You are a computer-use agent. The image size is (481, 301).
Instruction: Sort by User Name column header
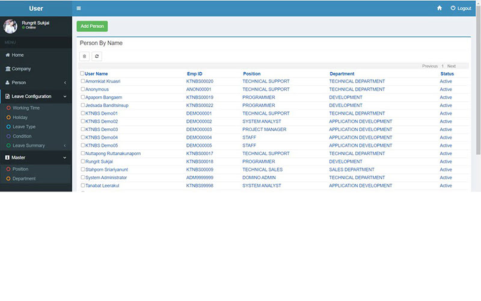[x=96, y=73]
